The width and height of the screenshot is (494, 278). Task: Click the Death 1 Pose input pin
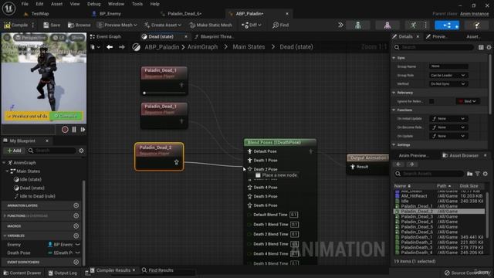(x=250, y=160)
